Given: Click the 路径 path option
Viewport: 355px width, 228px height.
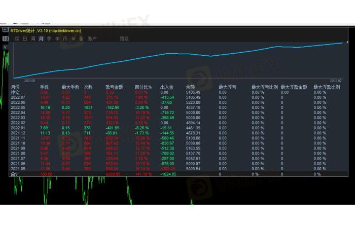Looking at the screenshot, I should [x=124, y=39].
